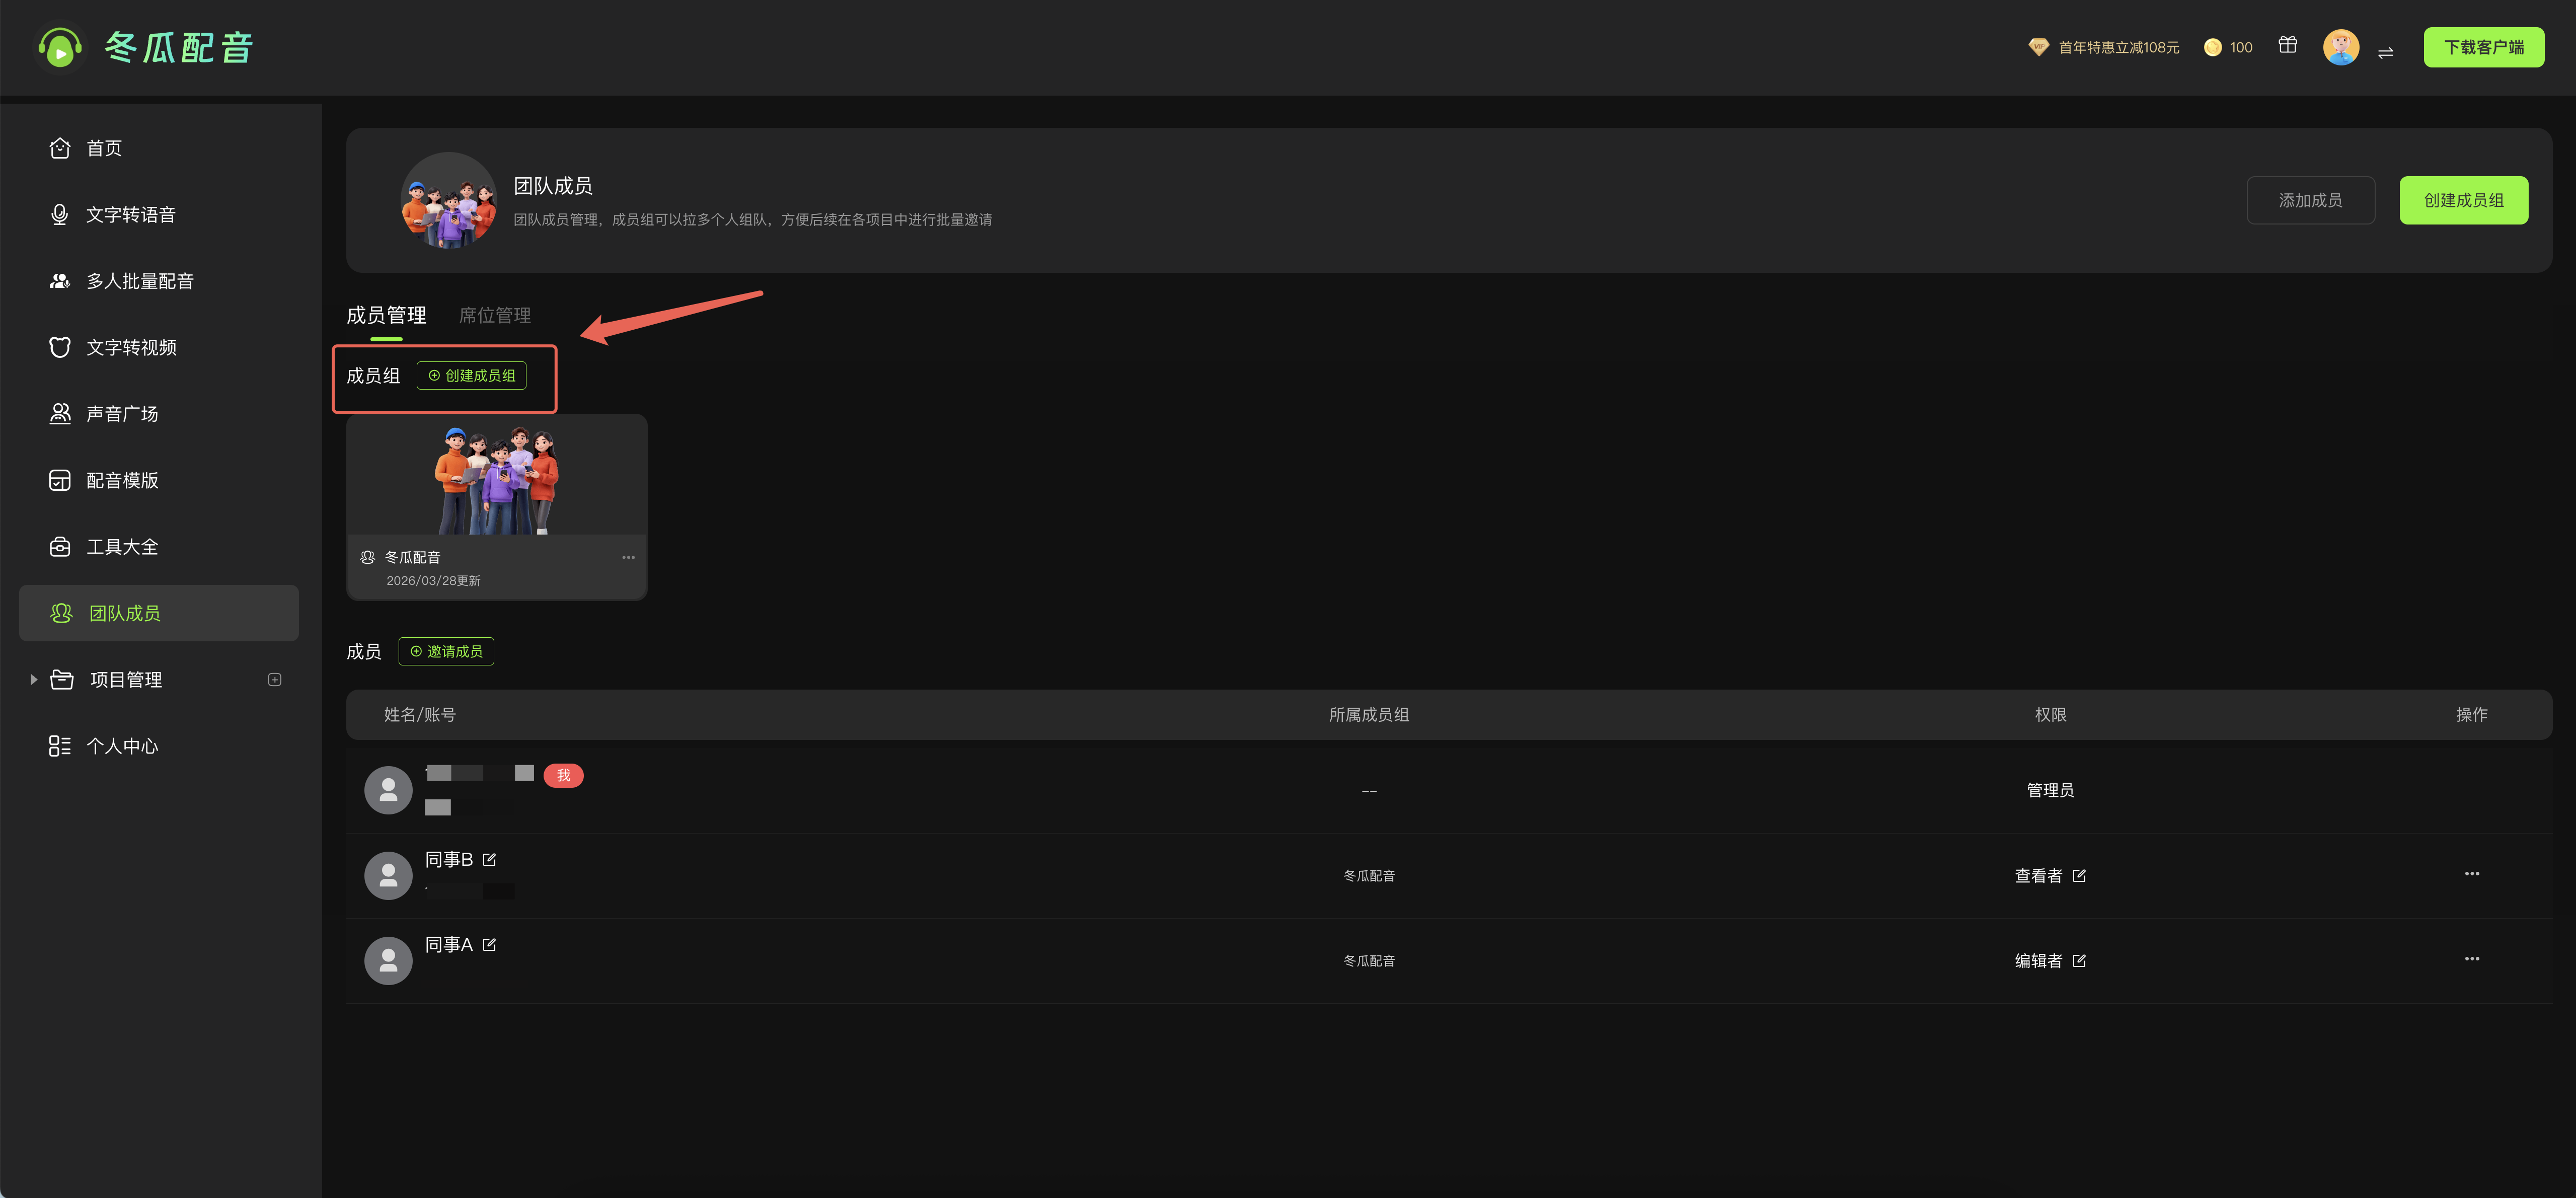Screen dimensions: 2576x1198
Task: Click the account switch arrows icon
Action: [x=2385, y=53]
